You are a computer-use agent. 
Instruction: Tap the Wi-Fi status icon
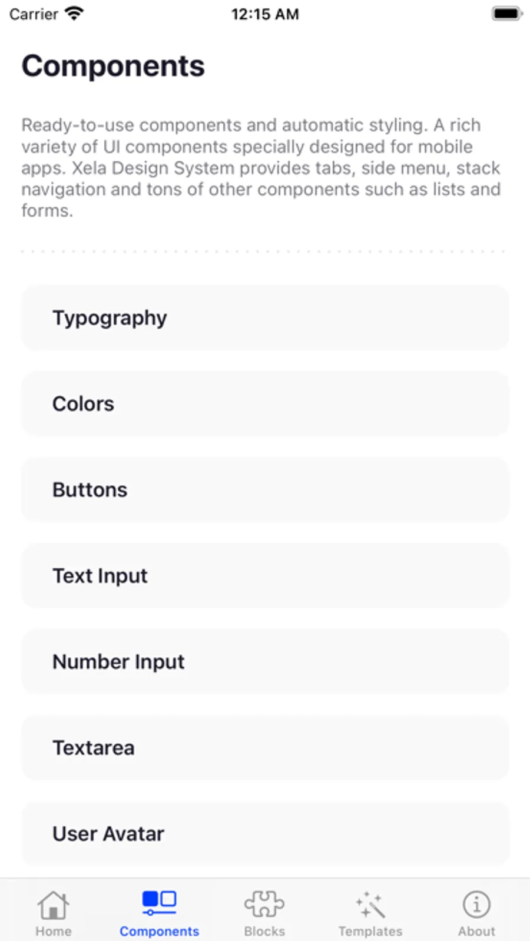(x=74, y=14)
